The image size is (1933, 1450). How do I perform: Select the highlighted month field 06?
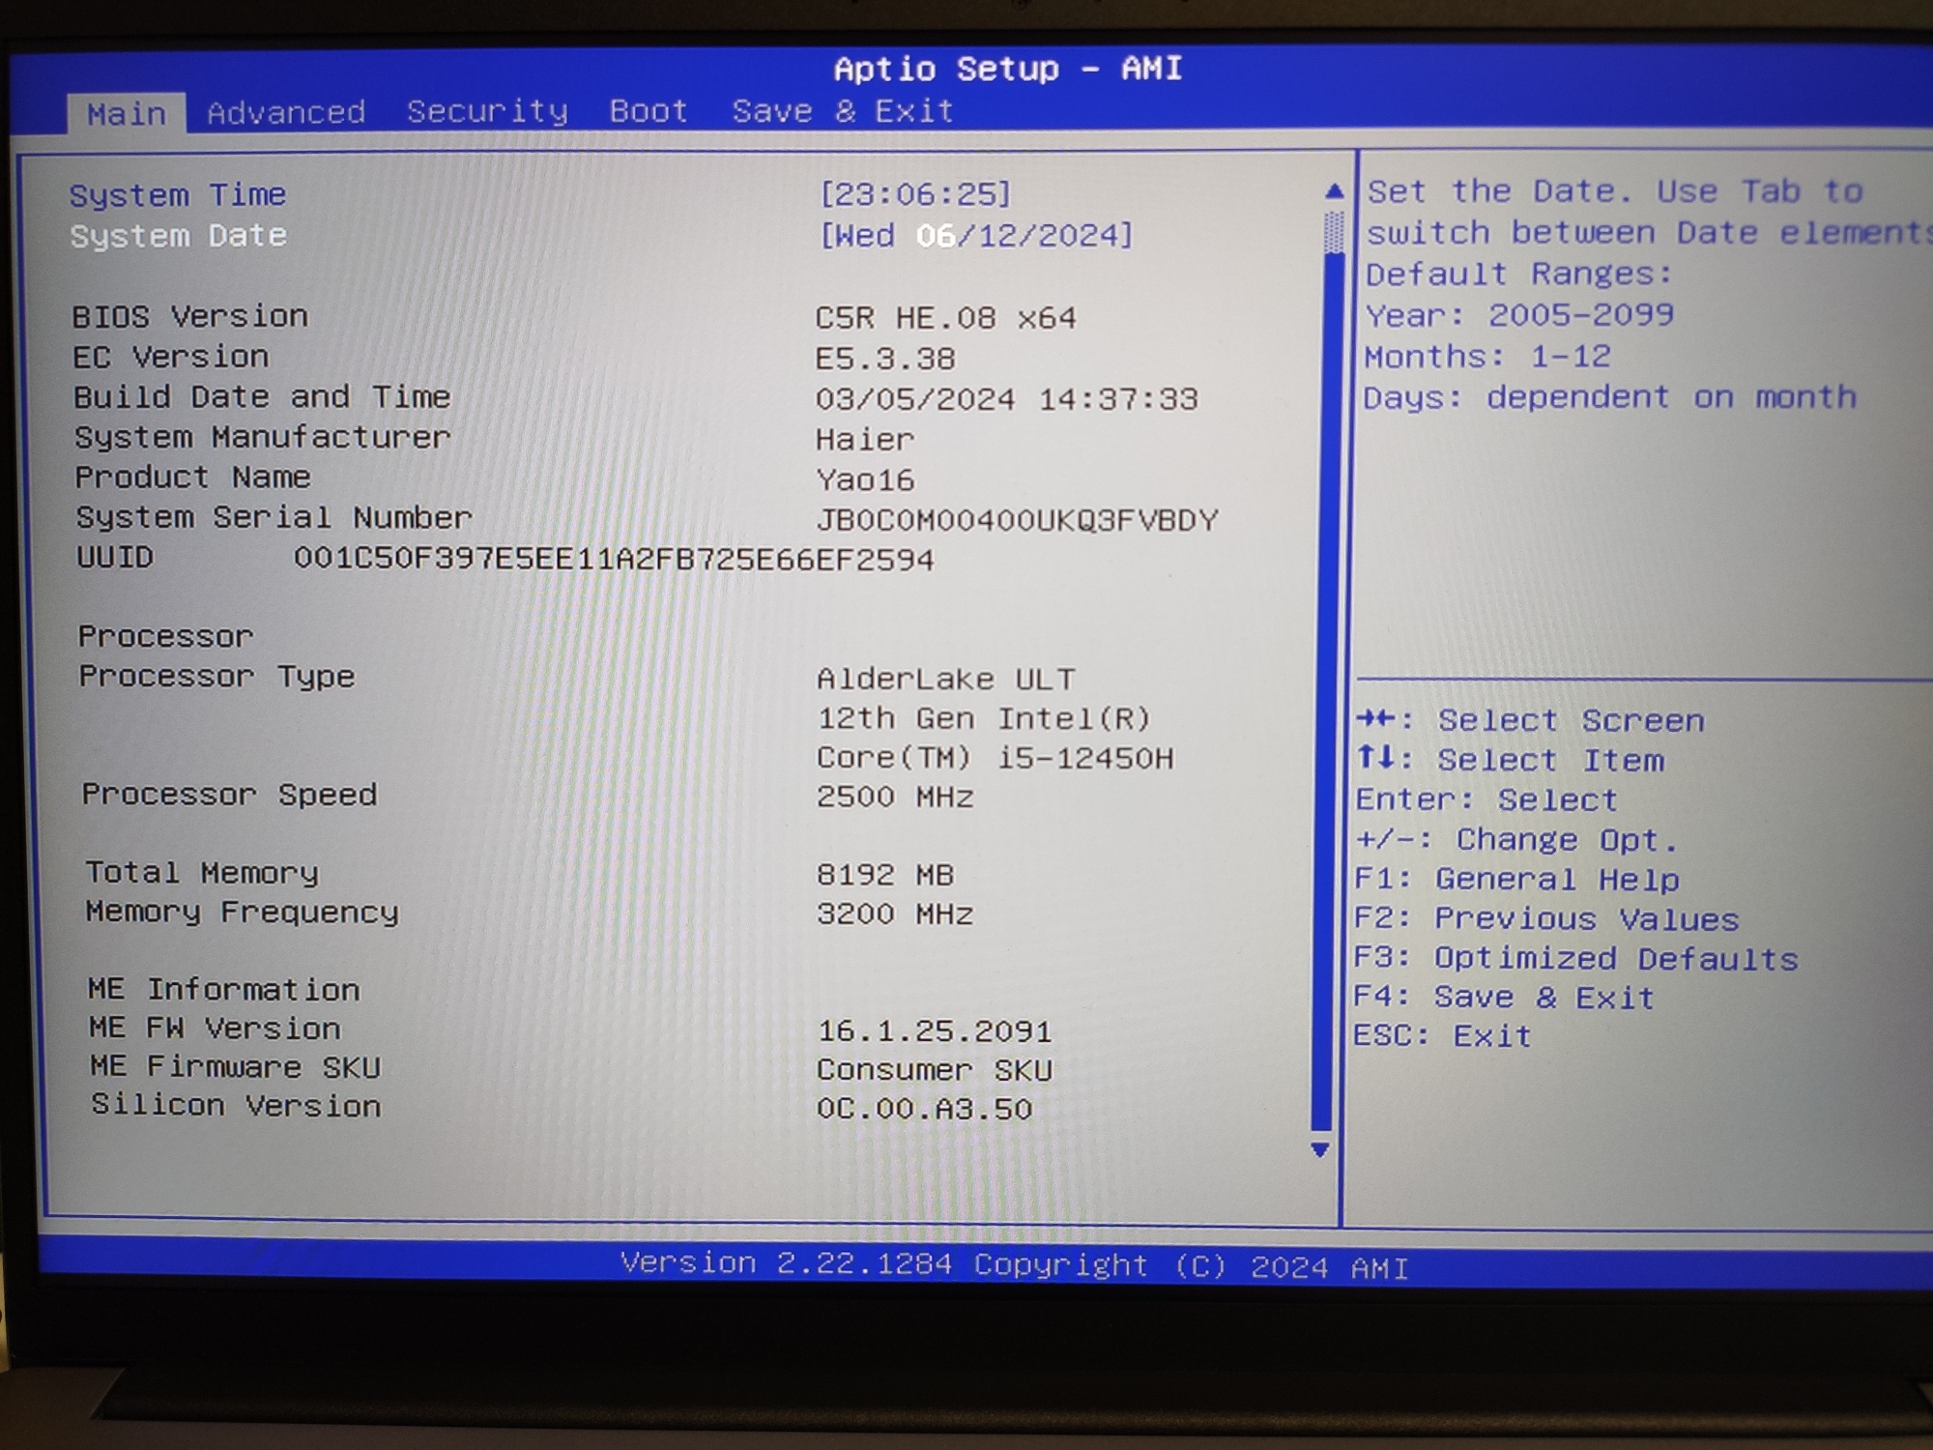coord(936,236)
